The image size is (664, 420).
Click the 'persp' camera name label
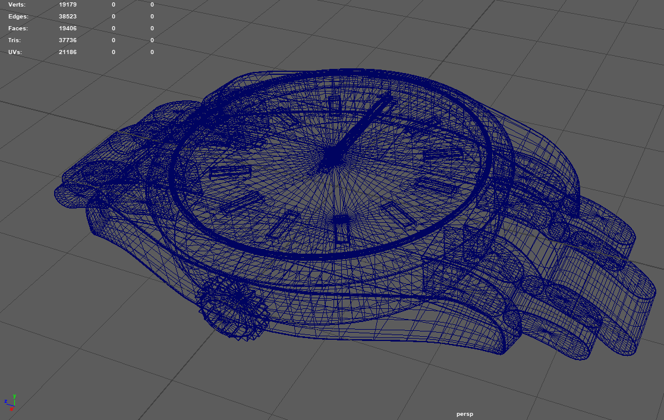[x=464, y=414]
